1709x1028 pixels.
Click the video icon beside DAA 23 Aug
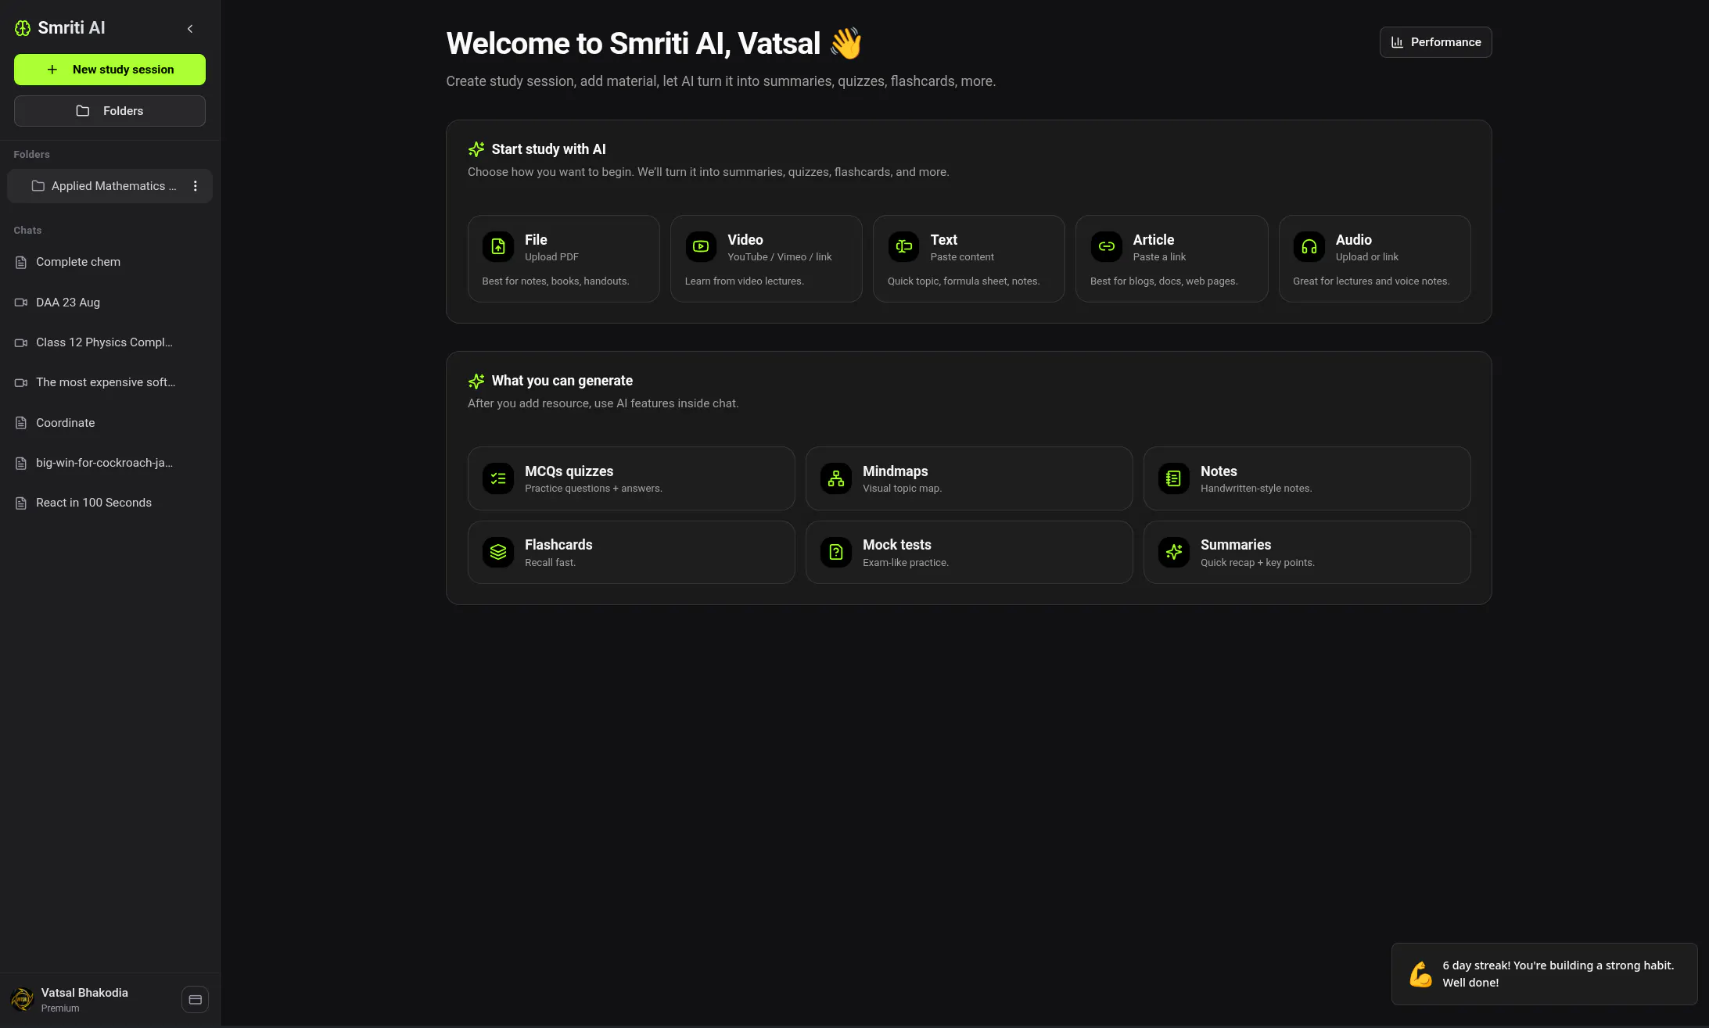(x=21, y=303)
